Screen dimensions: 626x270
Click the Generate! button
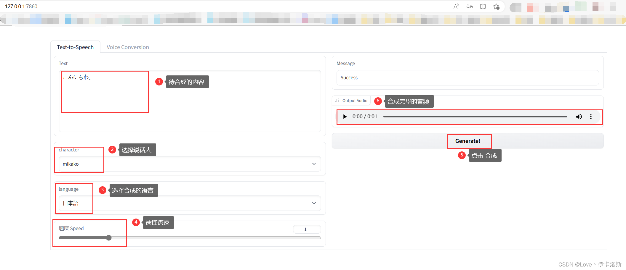tap(468, 141)
